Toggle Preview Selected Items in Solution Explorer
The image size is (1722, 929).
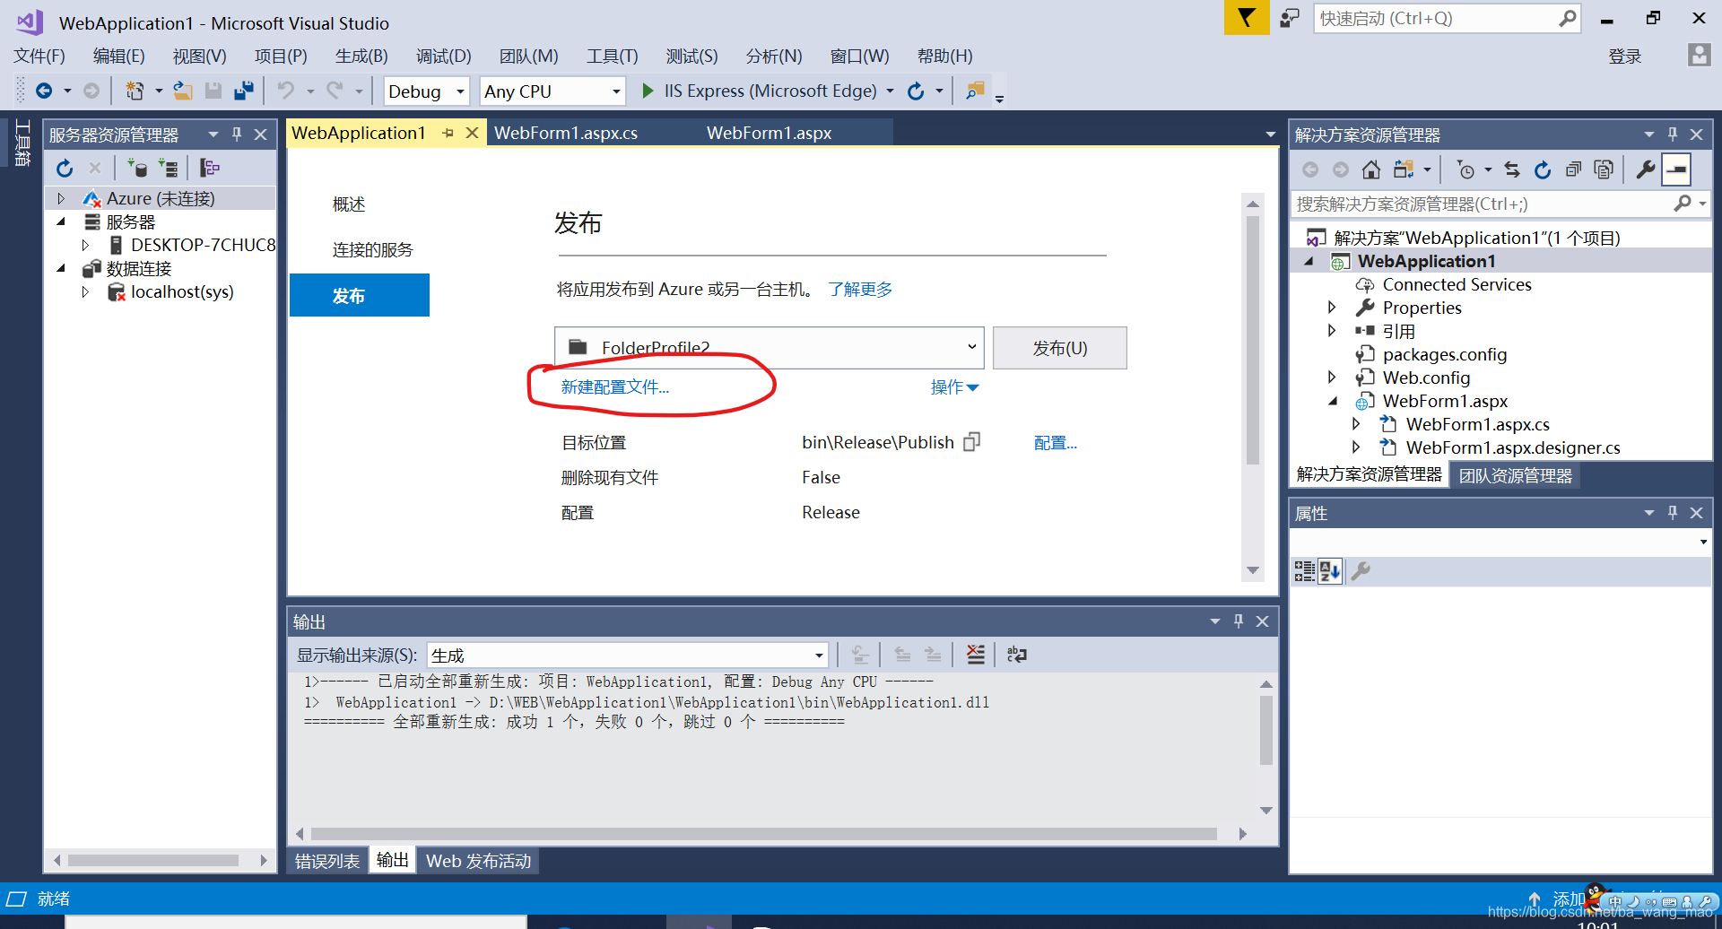pos(1676,169)
